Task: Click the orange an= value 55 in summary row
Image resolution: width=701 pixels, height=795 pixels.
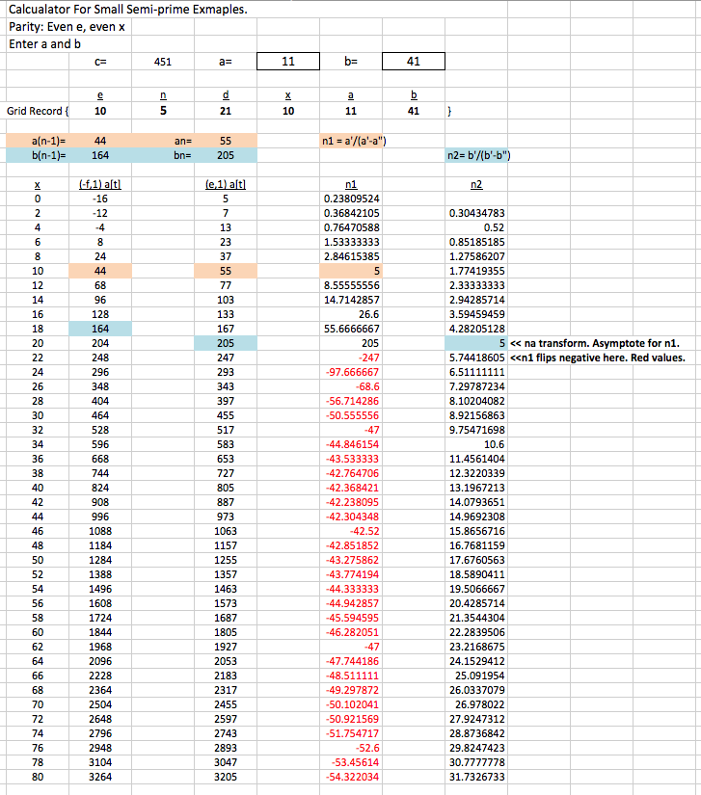Action: click(x=226, y=141)
